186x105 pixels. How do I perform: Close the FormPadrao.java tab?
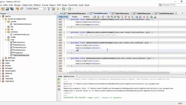click(110, 13)
